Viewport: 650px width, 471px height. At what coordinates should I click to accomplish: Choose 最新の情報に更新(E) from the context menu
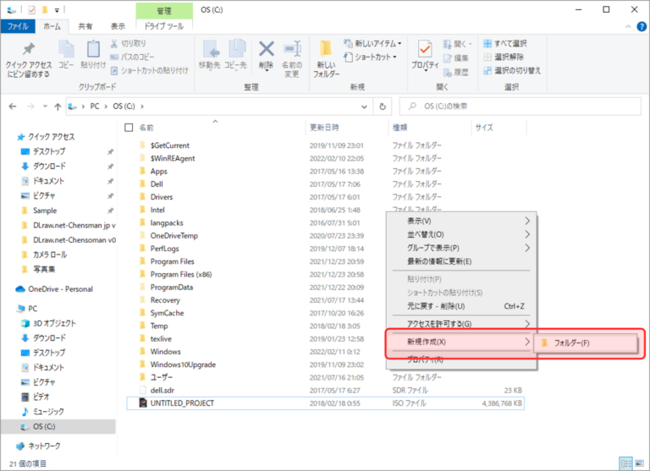[438, 261]
